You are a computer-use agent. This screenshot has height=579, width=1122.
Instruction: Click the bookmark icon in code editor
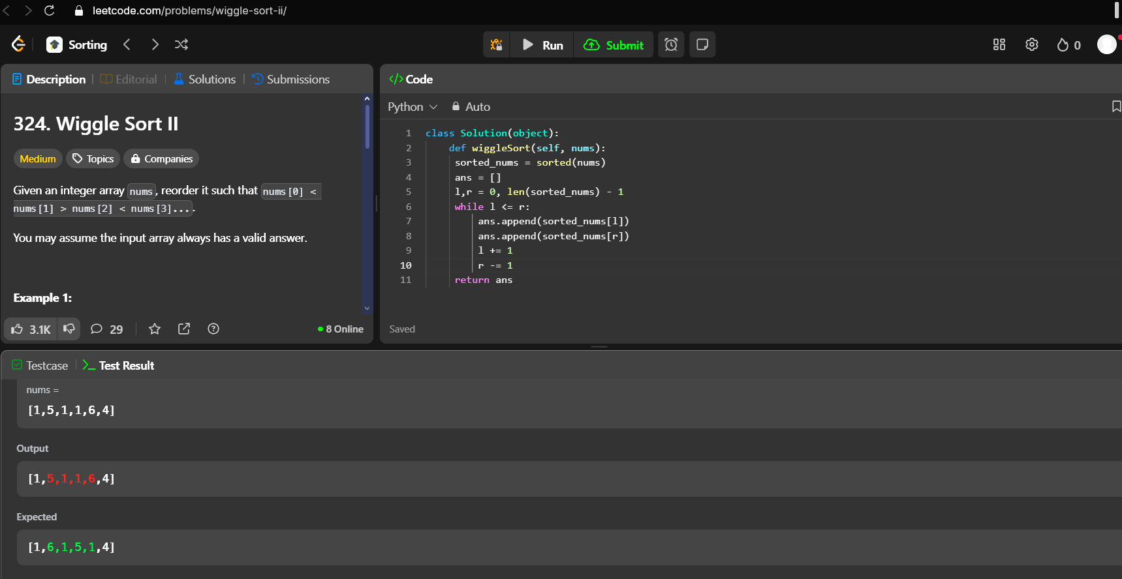coord(1115,106)
